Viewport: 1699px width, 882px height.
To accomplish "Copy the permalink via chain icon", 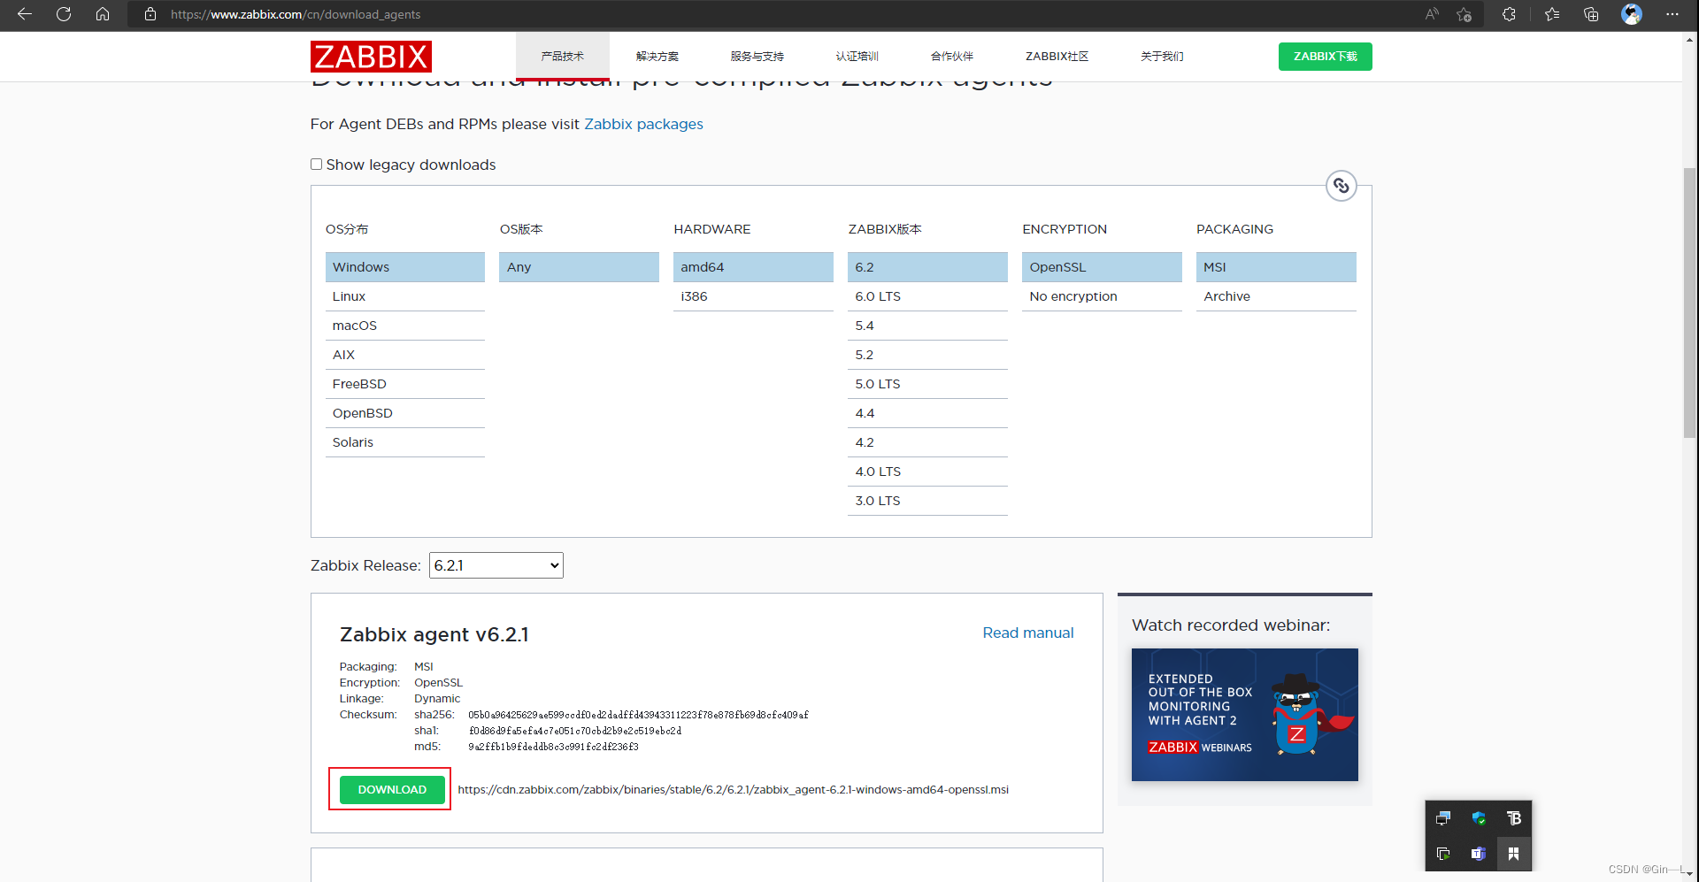I will coord(1342,186).
